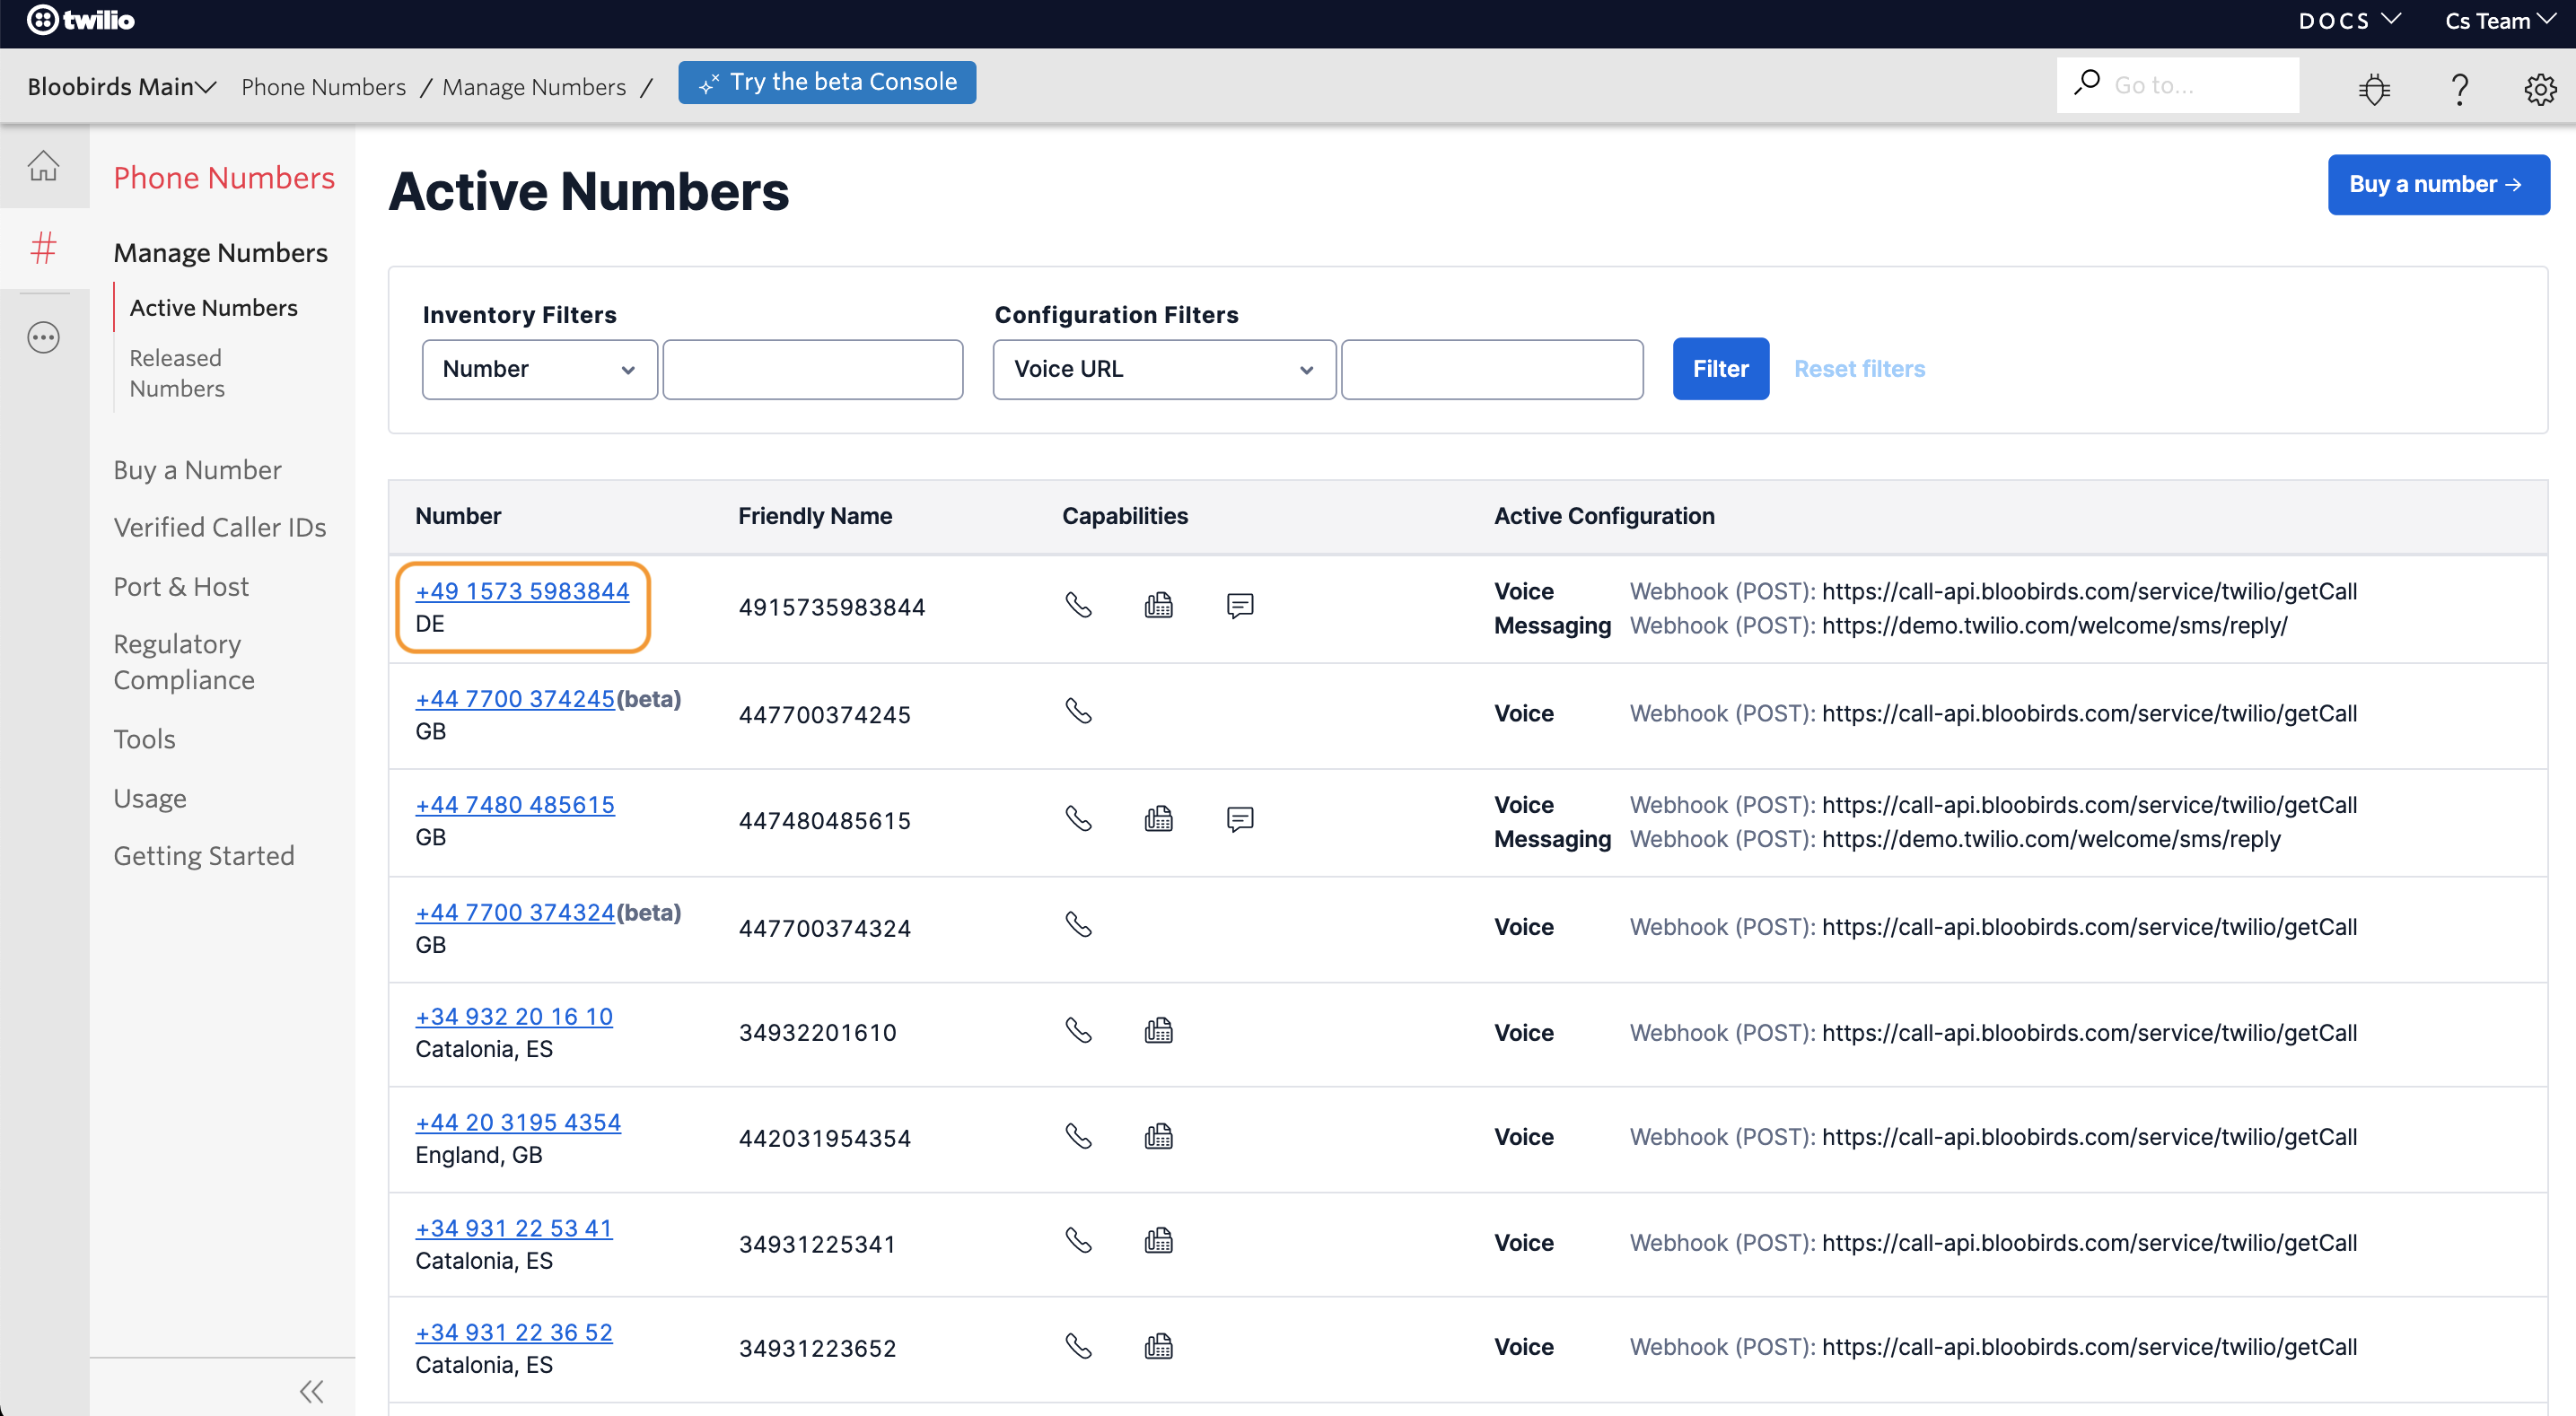Open Verified Caller IDs

[219, 527]
